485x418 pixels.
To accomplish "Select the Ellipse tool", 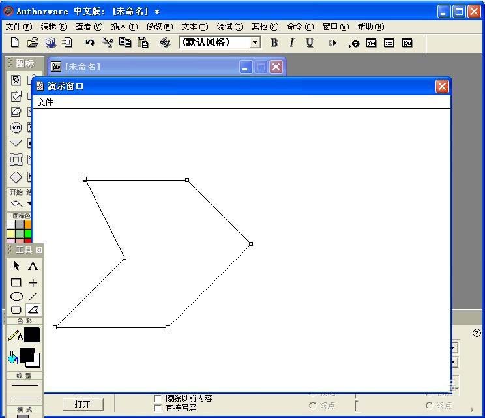I will tap(17, 297).
